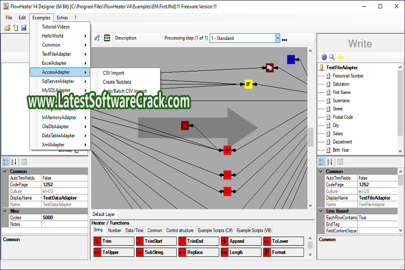The image size is (405, 270).
Task: Click the Trim function button
Action: click(114, 241)
